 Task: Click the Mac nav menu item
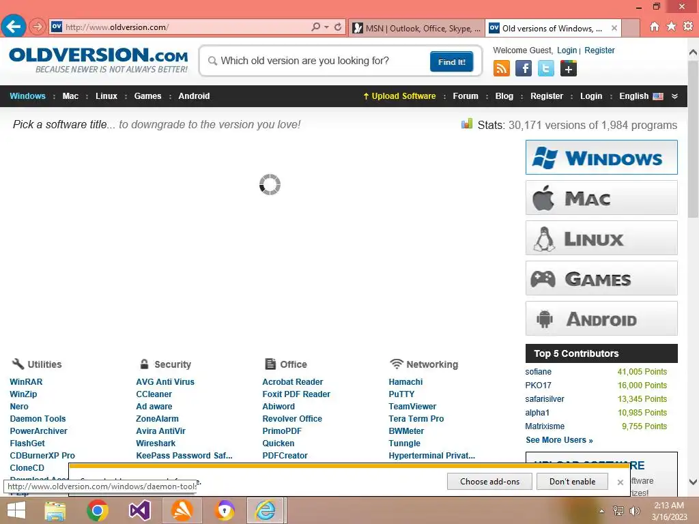coord(70,96)
